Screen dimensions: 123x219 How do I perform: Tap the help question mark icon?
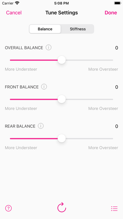point(8,208)
